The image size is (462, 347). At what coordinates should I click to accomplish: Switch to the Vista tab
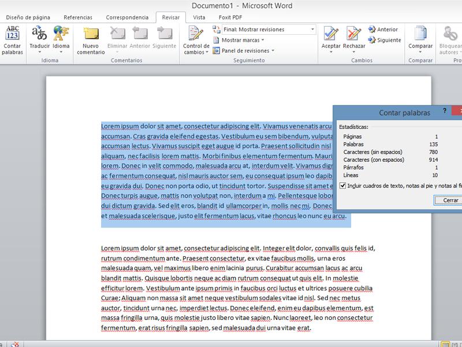(x=199, y=17)
